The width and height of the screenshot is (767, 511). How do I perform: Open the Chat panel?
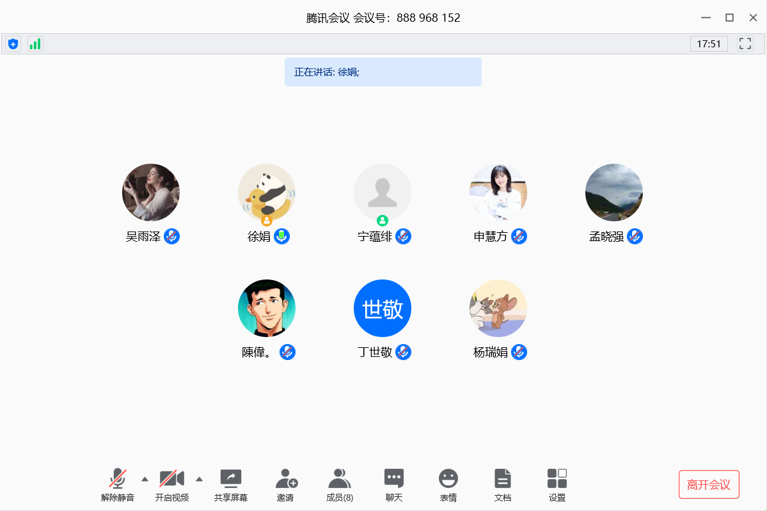(x=394, y=485)
